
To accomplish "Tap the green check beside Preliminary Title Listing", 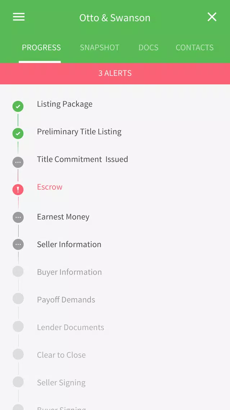I will click(x=18, y=134).
